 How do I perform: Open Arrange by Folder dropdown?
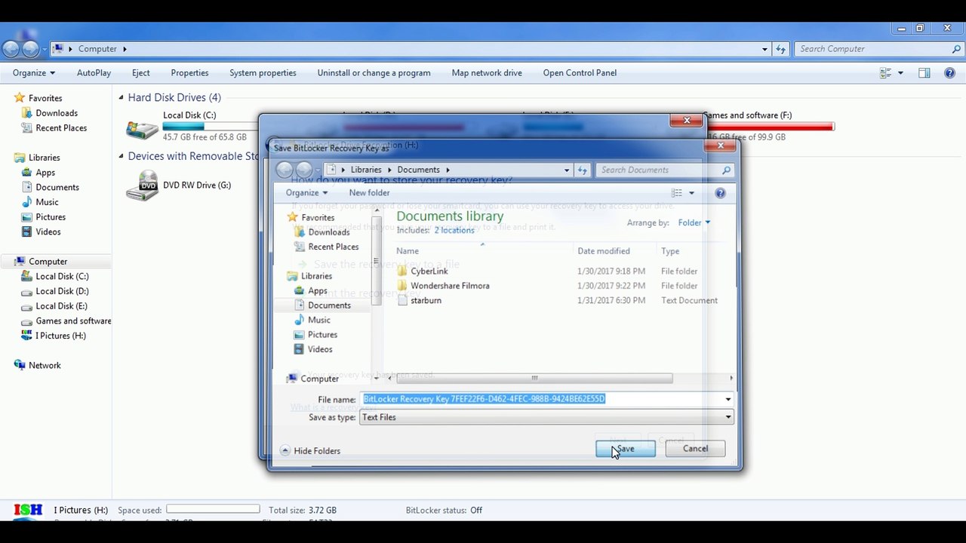(694, 222)
